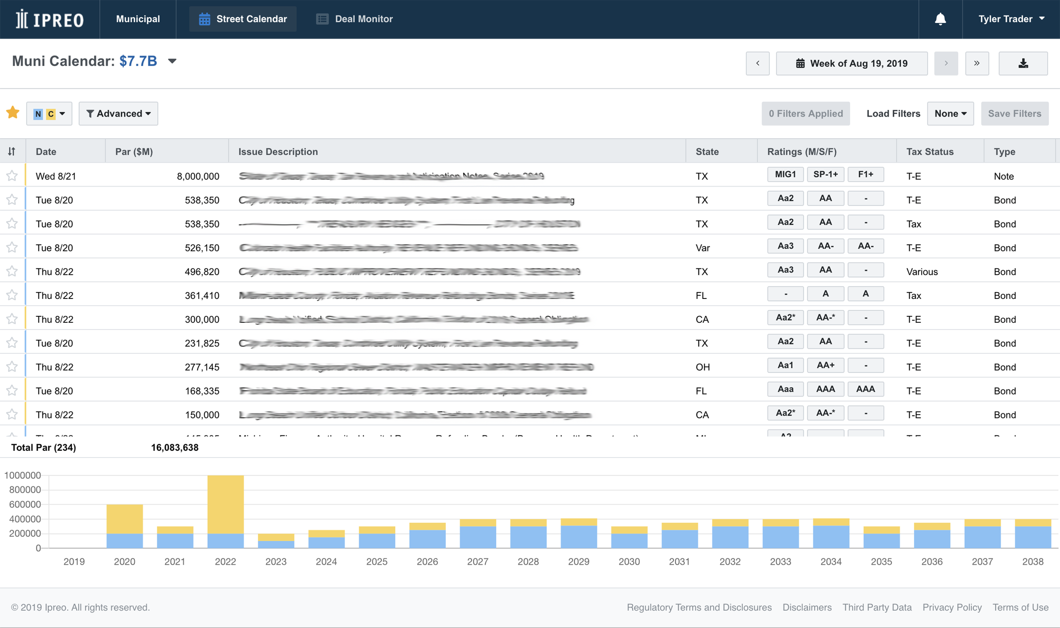This screenshot has height=628, width=1060.
Task: Click the download calendar icon button
Action: 1023,64
